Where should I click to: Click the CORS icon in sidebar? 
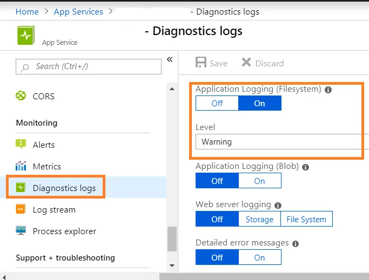coord(21,96)
